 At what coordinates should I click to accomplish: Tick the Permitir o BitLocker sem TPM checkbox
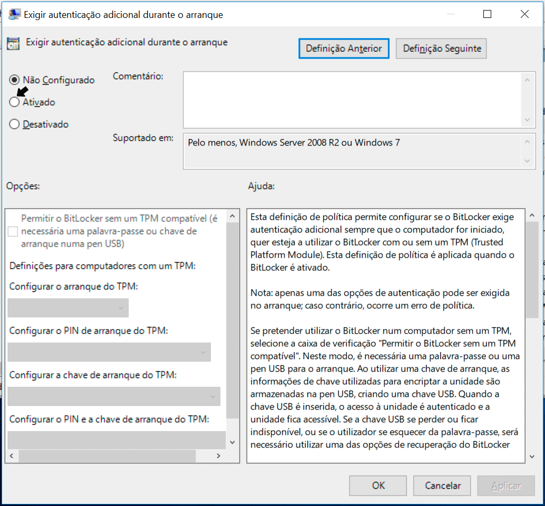13,231
